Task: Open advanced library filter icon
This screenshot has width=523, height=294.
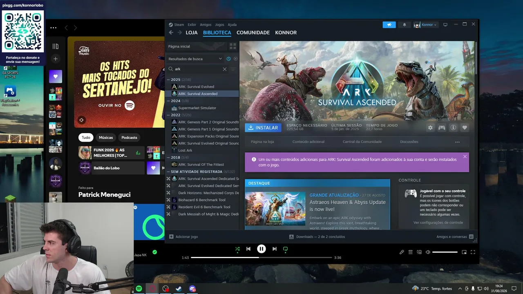Action: pos(233,69)
